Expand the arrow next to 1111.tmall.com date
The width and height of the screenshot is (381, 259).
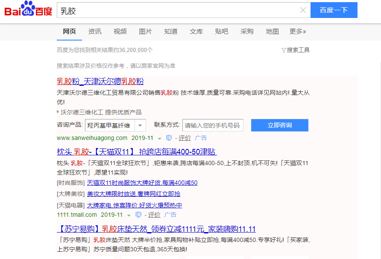[129, 215]
